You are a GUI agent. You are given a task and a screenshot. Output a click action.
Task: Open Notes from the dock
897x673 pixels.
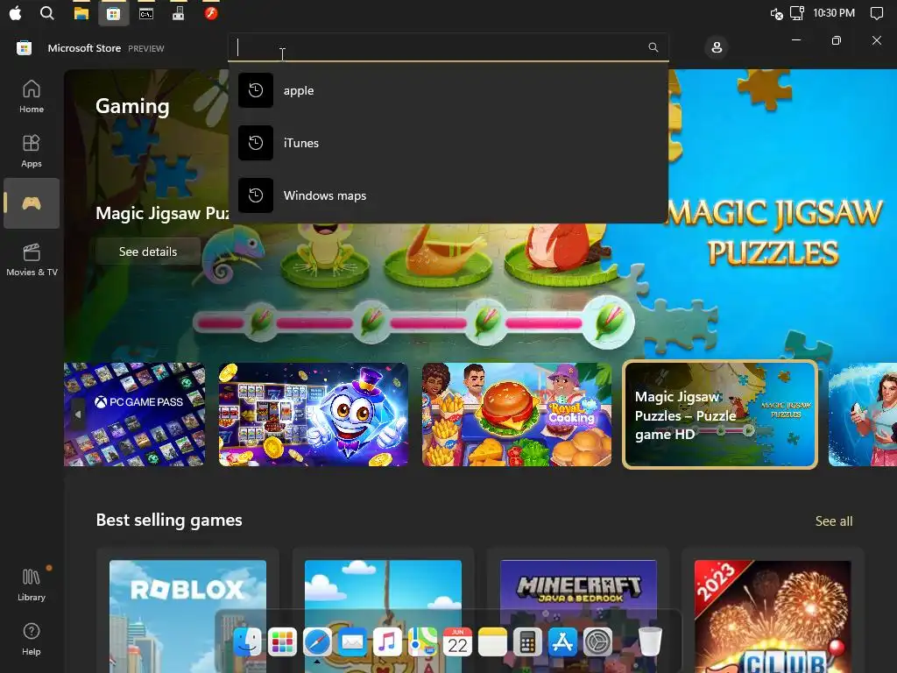pos(492,641)
